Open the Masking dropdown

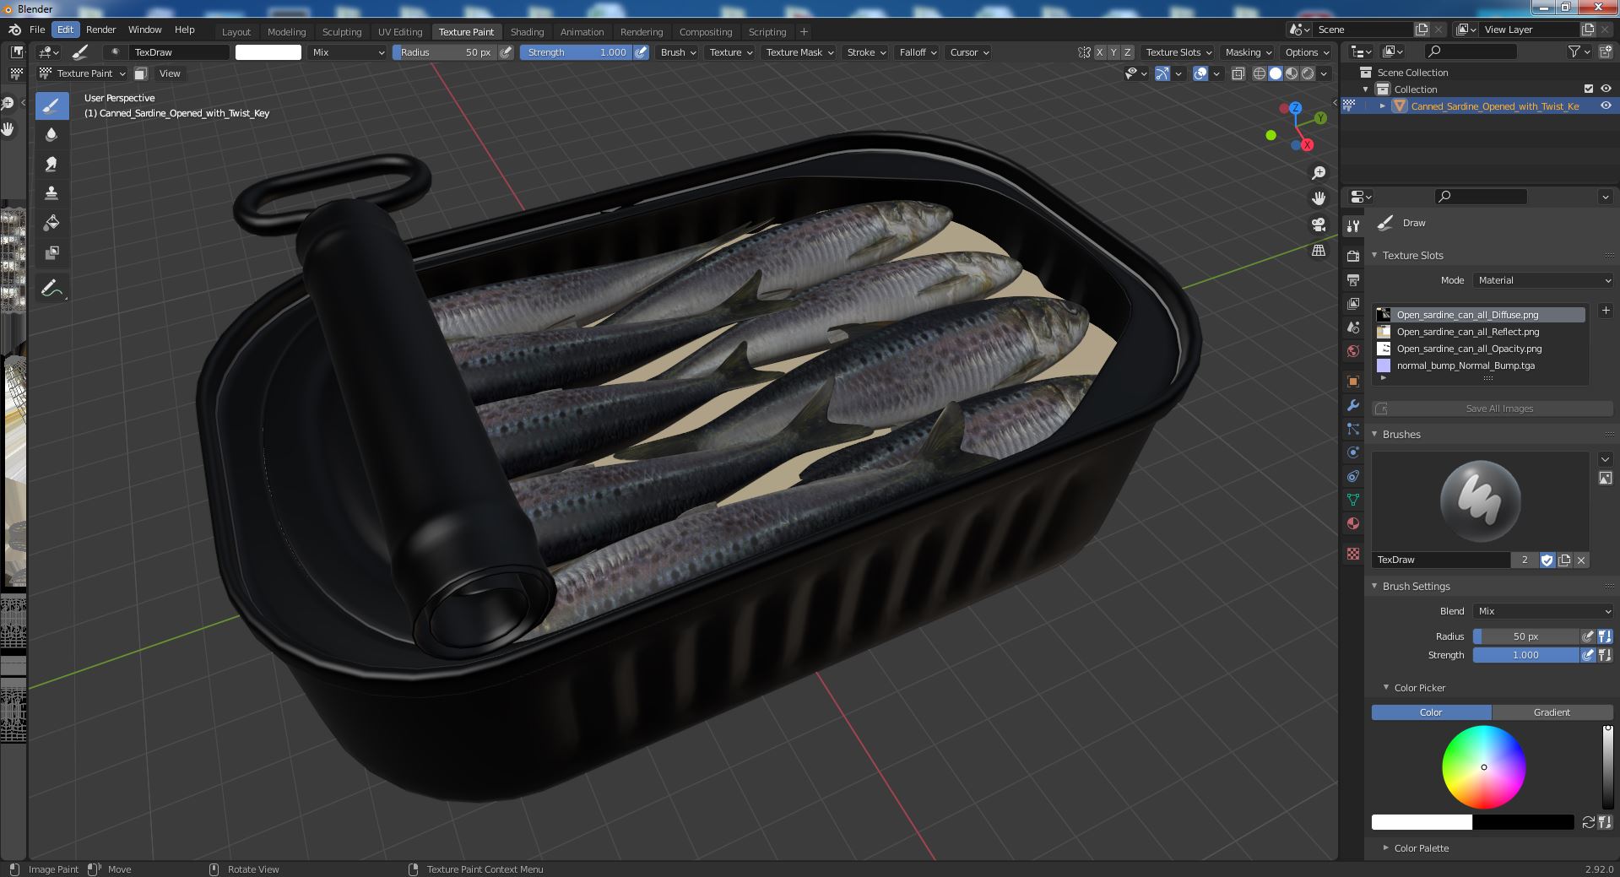1248,52
